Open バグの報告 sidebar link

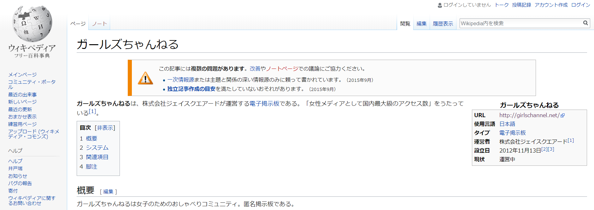coord(20,183)
